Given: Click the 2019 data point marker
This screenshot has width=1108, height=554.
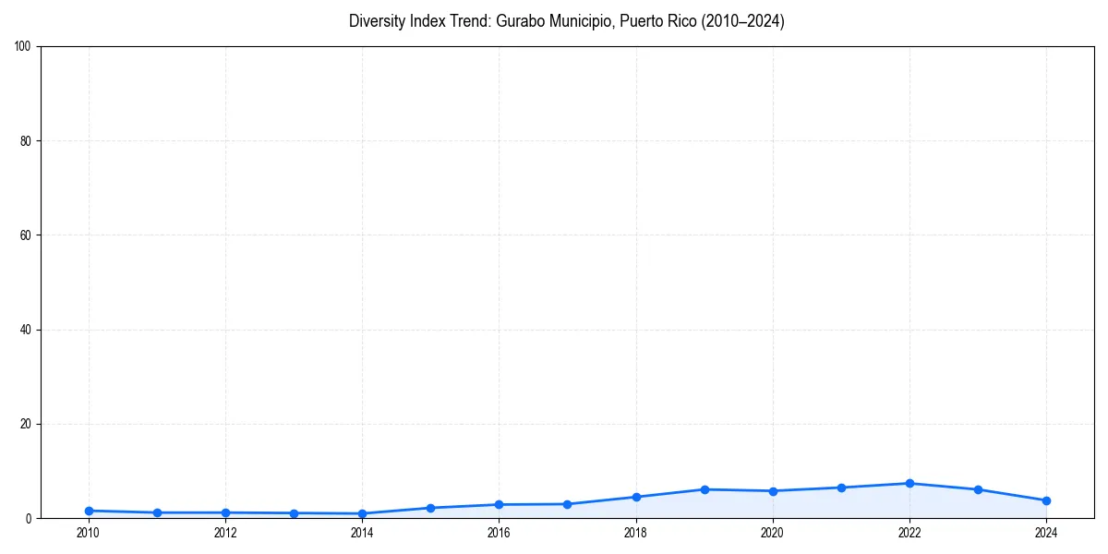Looking at the screenshot, I should click(704, 488).
